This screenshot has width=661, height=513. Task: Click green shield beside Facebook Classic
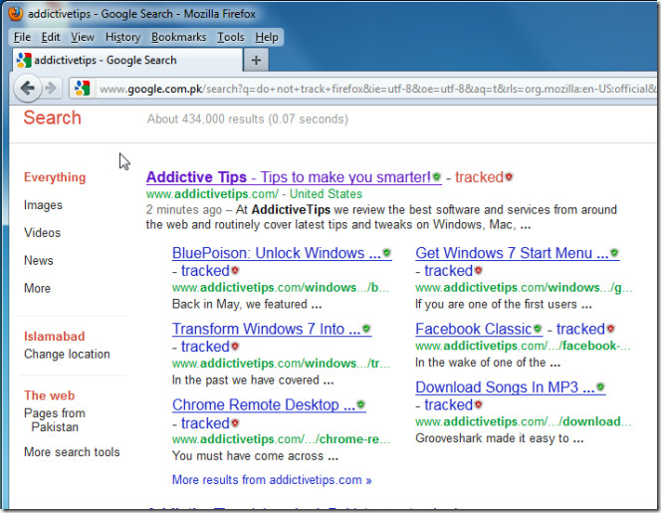coord(538,329)
